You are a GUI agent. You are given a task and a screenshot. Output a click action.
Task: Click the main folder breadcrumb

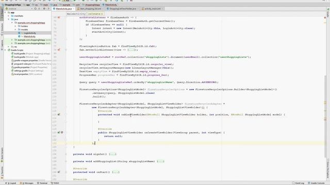(x=44, y=5)
